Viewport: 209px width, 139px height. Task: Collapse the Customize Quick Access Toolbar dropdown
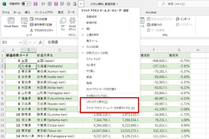(x=81, y=4)
